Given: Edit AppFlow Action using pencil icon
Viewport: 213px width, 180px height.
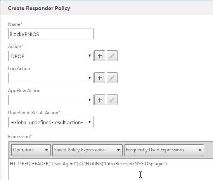Looking at the screenshot, I should pos(112,100).
